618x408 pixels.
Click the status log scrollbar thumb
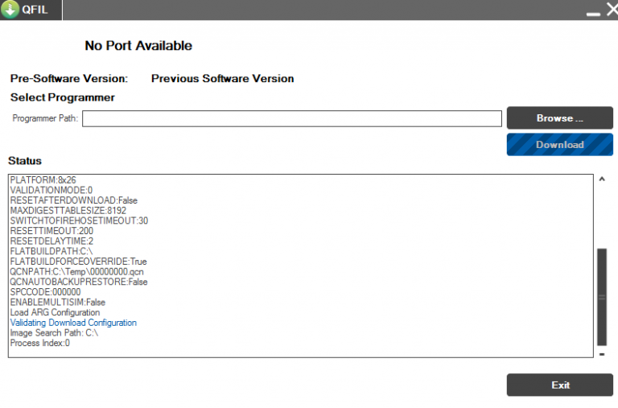(x=602, y=296)
